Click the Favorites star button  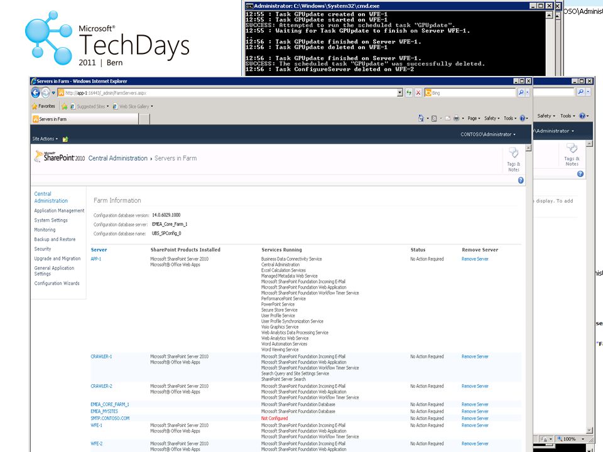43,106
